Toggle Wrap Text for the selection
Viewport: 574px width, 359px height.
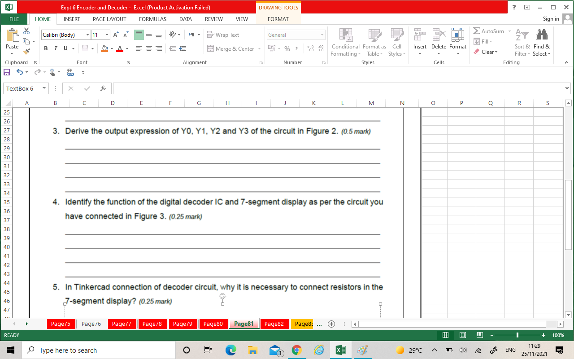coord(223,35)
